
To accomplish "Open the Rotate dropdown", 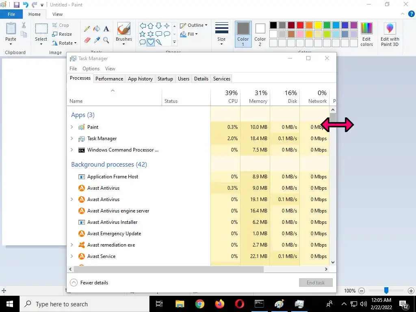I will pyautogui.click(x=65, y=43).
